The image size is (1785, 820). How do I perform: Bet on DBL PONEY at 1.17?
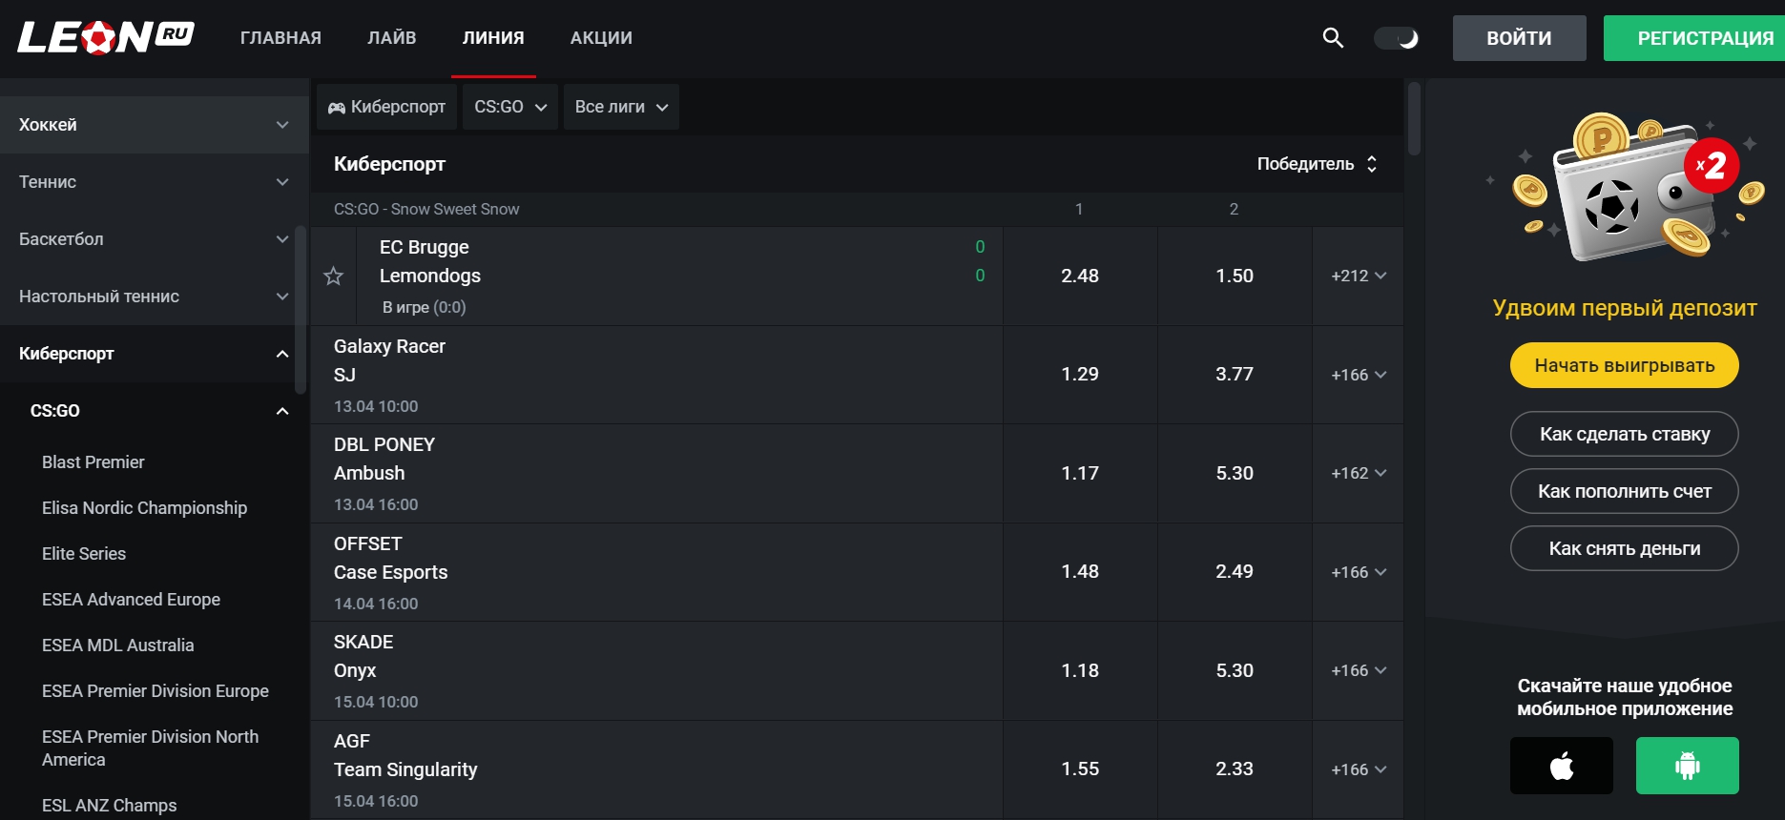pos(1080,474)
